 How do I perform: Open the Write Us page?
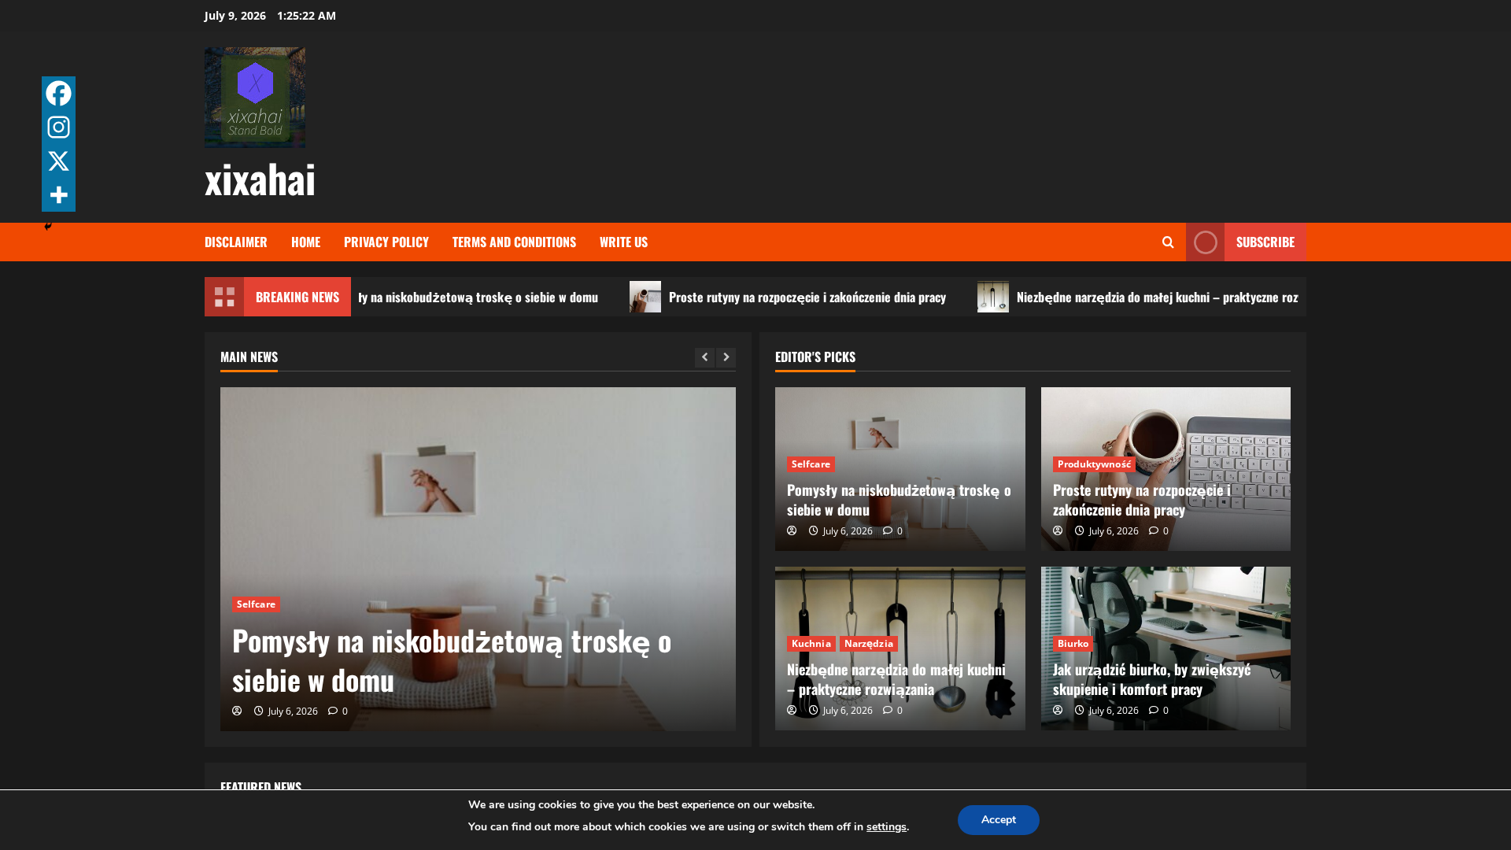[623, 242]
